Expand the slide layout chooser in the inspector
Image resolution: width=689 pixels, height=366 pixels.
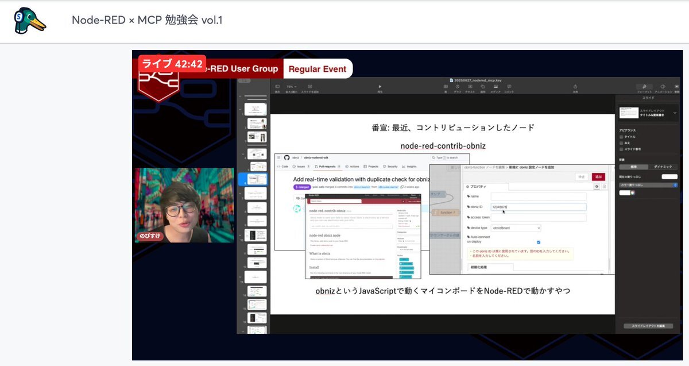(675, 113)
